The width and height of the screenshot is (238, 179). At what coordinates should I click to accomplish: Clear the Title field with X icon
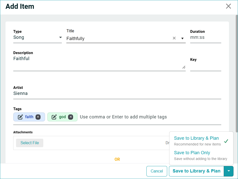174,38
